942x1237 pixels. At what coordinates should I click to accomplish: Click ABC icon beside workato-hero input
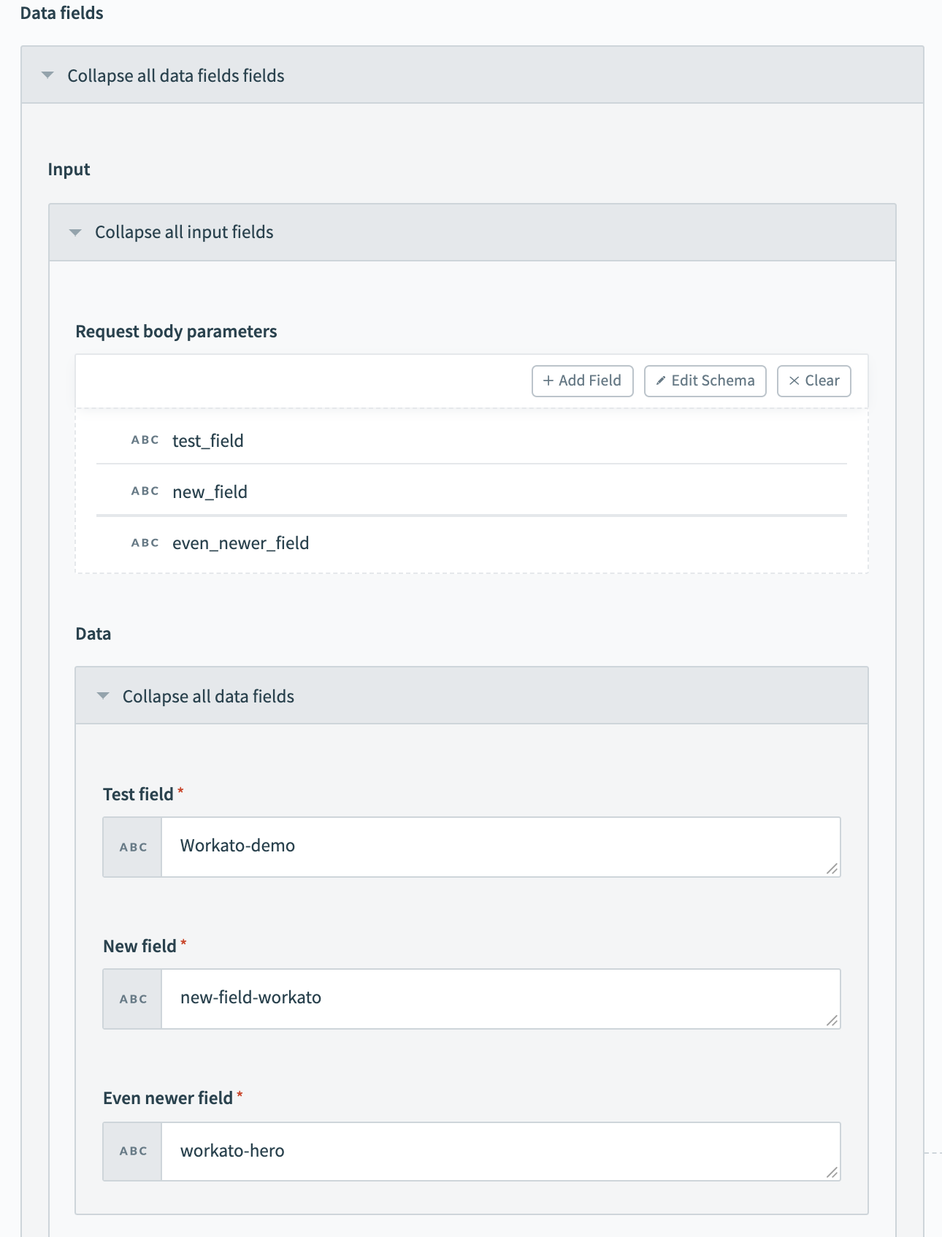pyautogui.click(x=133, y=1152)
